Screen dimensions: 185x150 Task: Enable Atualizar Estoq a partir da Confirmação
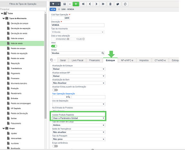(55, 90)
